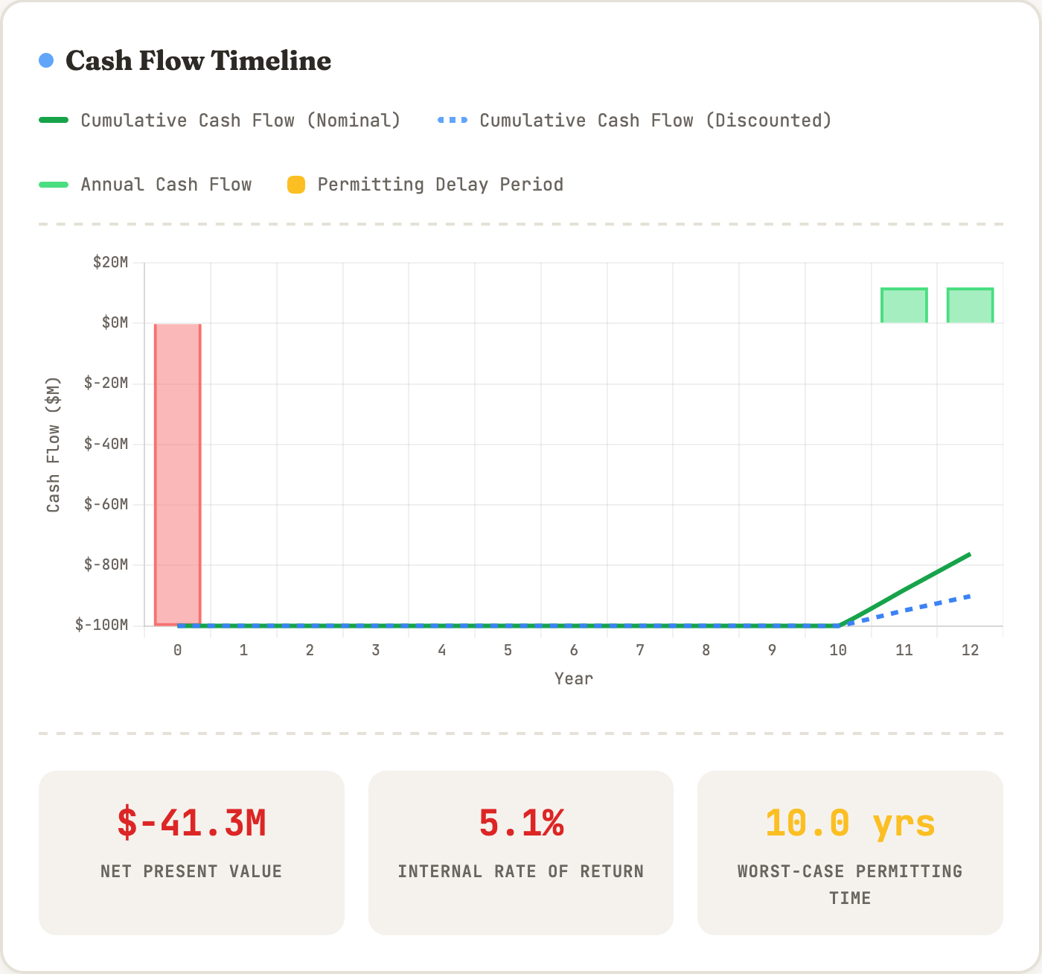Screen dimensions: 1042x974
Task: Click the Permitting Delay Period legend swatch
Action: click(x=296, y=185)
